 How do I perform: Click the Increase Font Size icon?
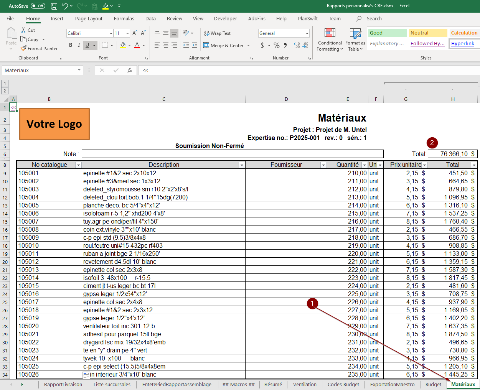[x=135, y=33]
